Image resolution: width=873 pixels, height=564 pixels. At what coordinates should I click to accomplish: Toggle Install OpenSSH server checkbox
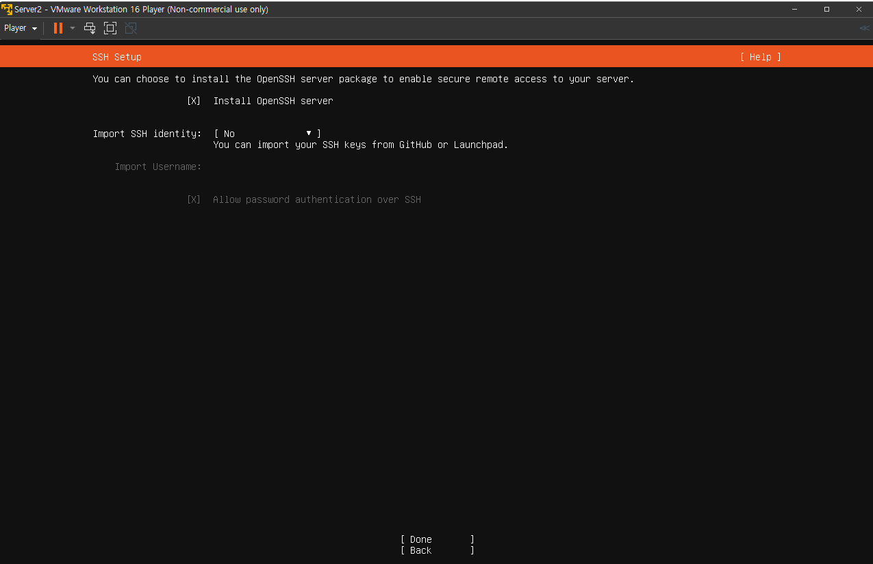194,101
